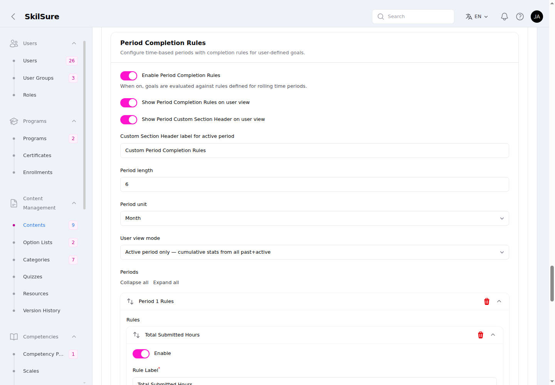Viewport: 555px width, 385px height.
Task: Collapse the Content Management section
Action: point(74,203)
